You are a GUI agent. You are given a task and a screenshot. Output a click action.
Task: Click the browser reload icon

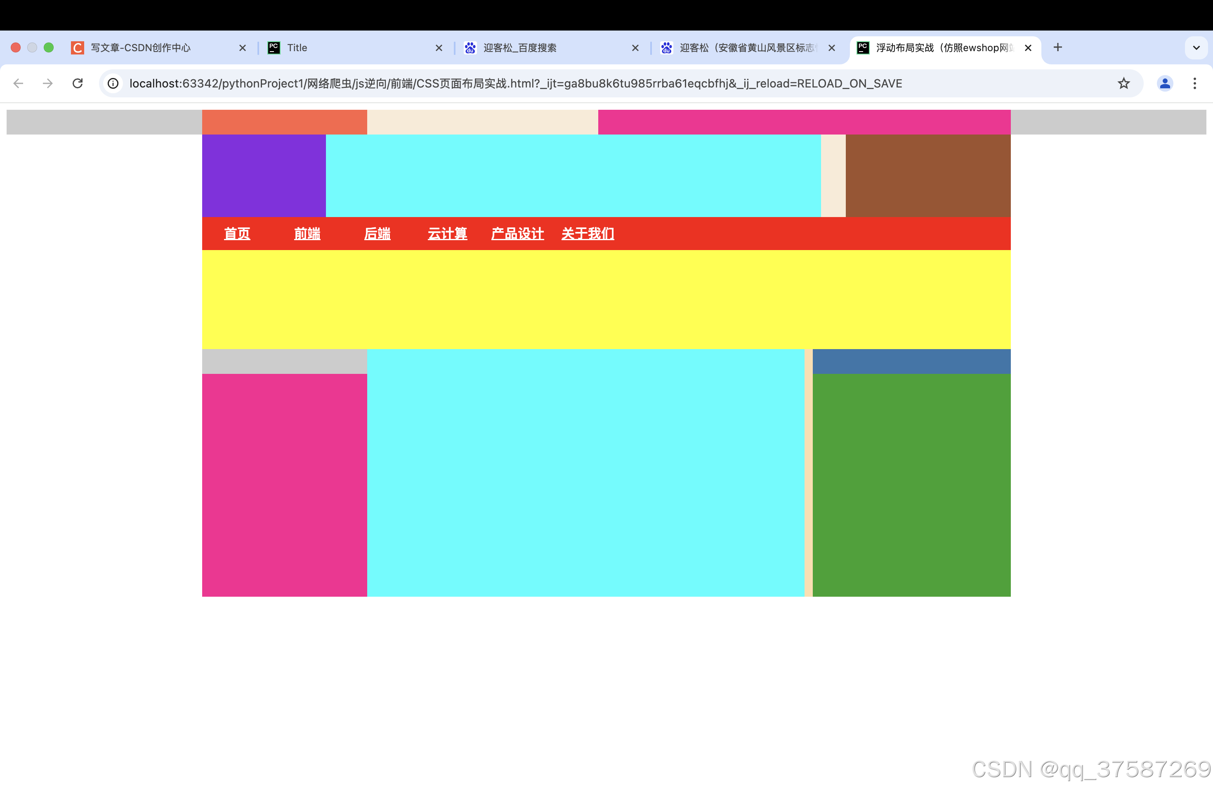coord(78,83)
